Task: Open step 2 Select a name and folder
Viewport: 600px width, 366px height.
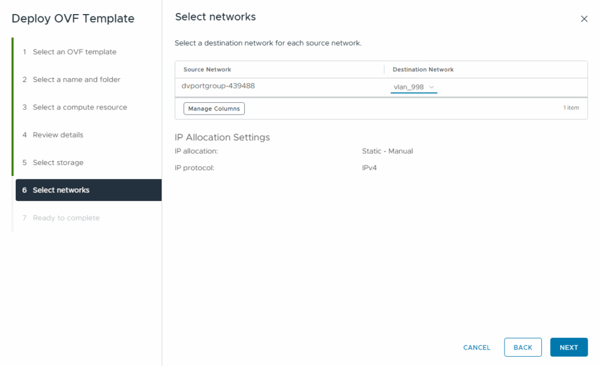Action: (x=76, y=80)
